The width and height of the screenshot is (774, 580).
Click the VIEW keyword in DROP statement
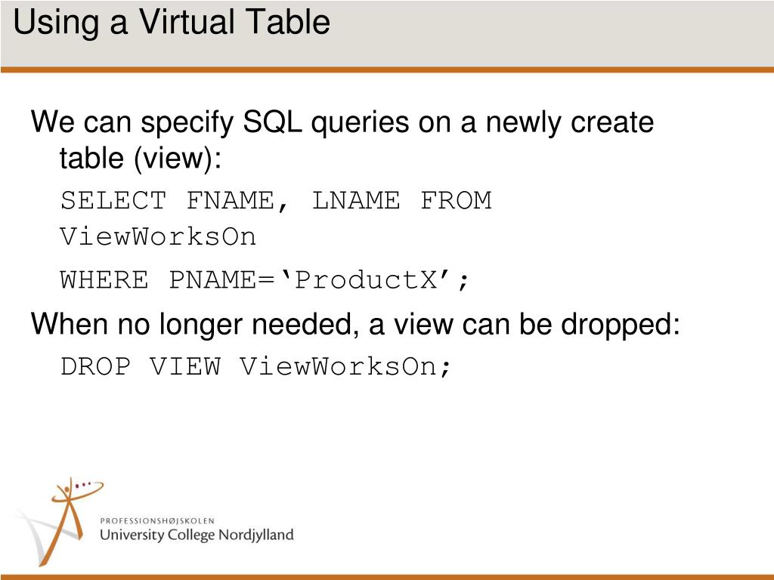click(x=185, y=366)
